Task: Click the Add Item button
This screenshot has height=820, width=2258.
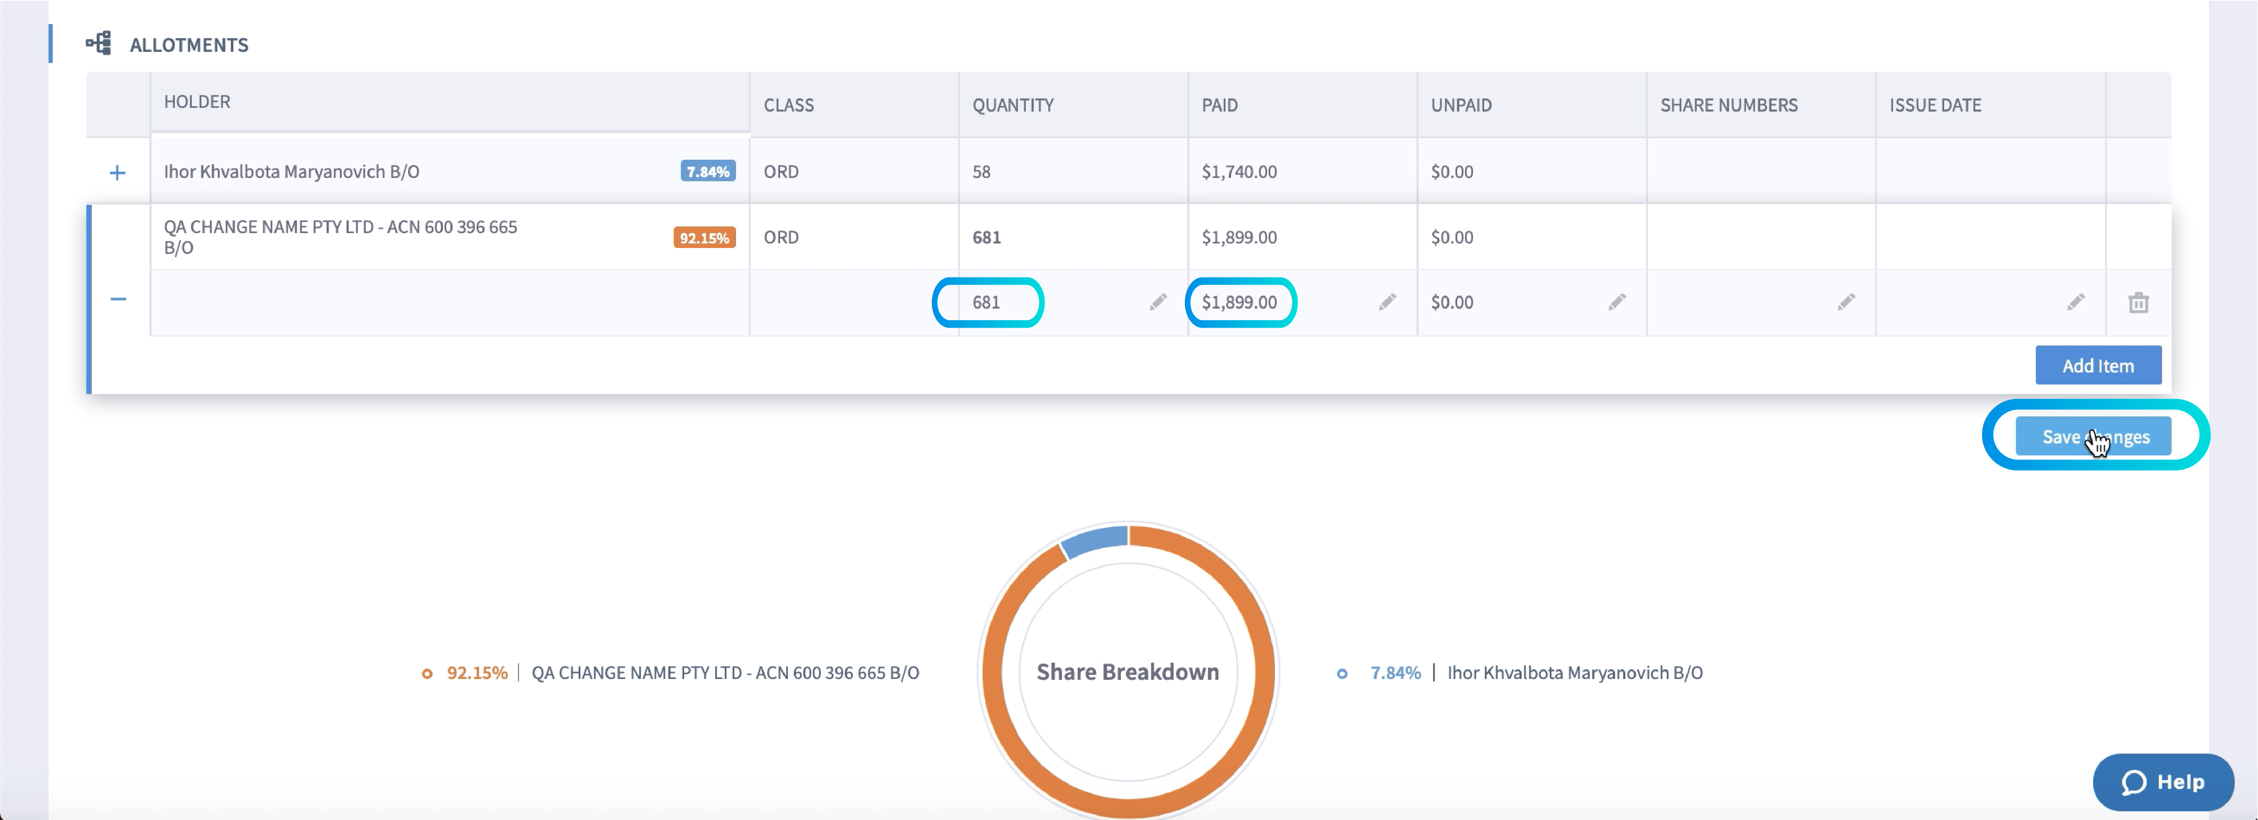Action: pos(2098,365)
